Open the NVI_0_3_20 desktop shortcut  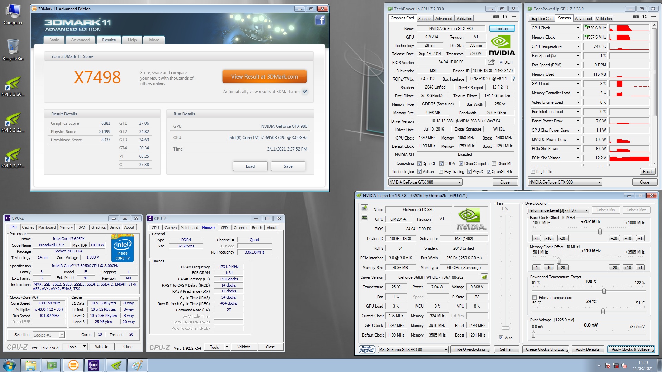[13, 86]
